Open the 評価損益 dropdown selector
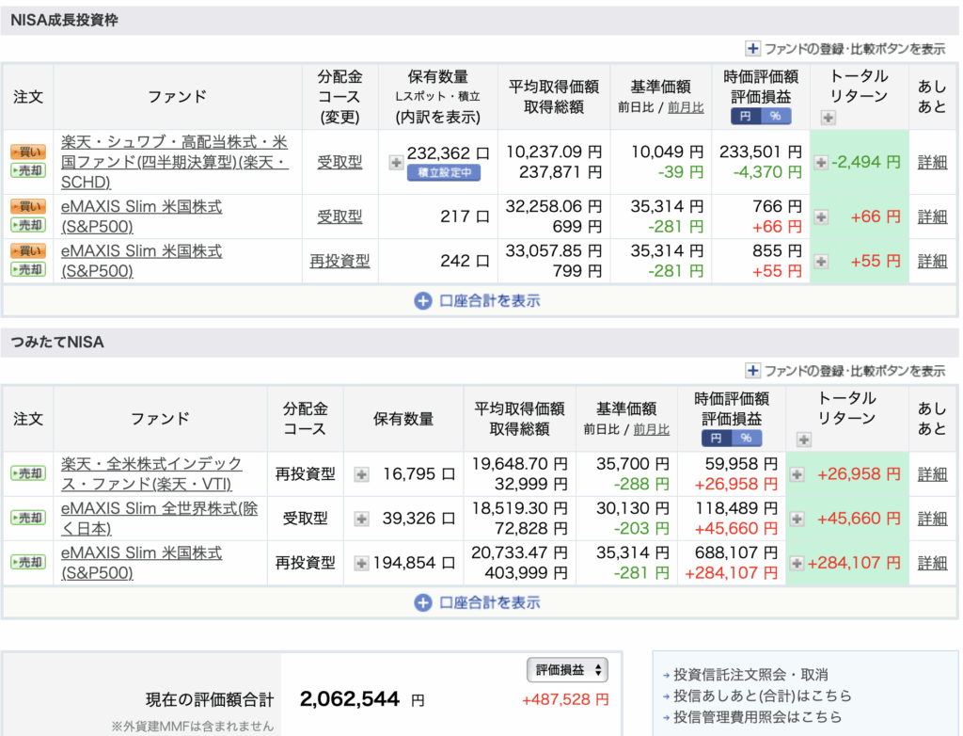963x736 pixels. (x=567, y=670)
